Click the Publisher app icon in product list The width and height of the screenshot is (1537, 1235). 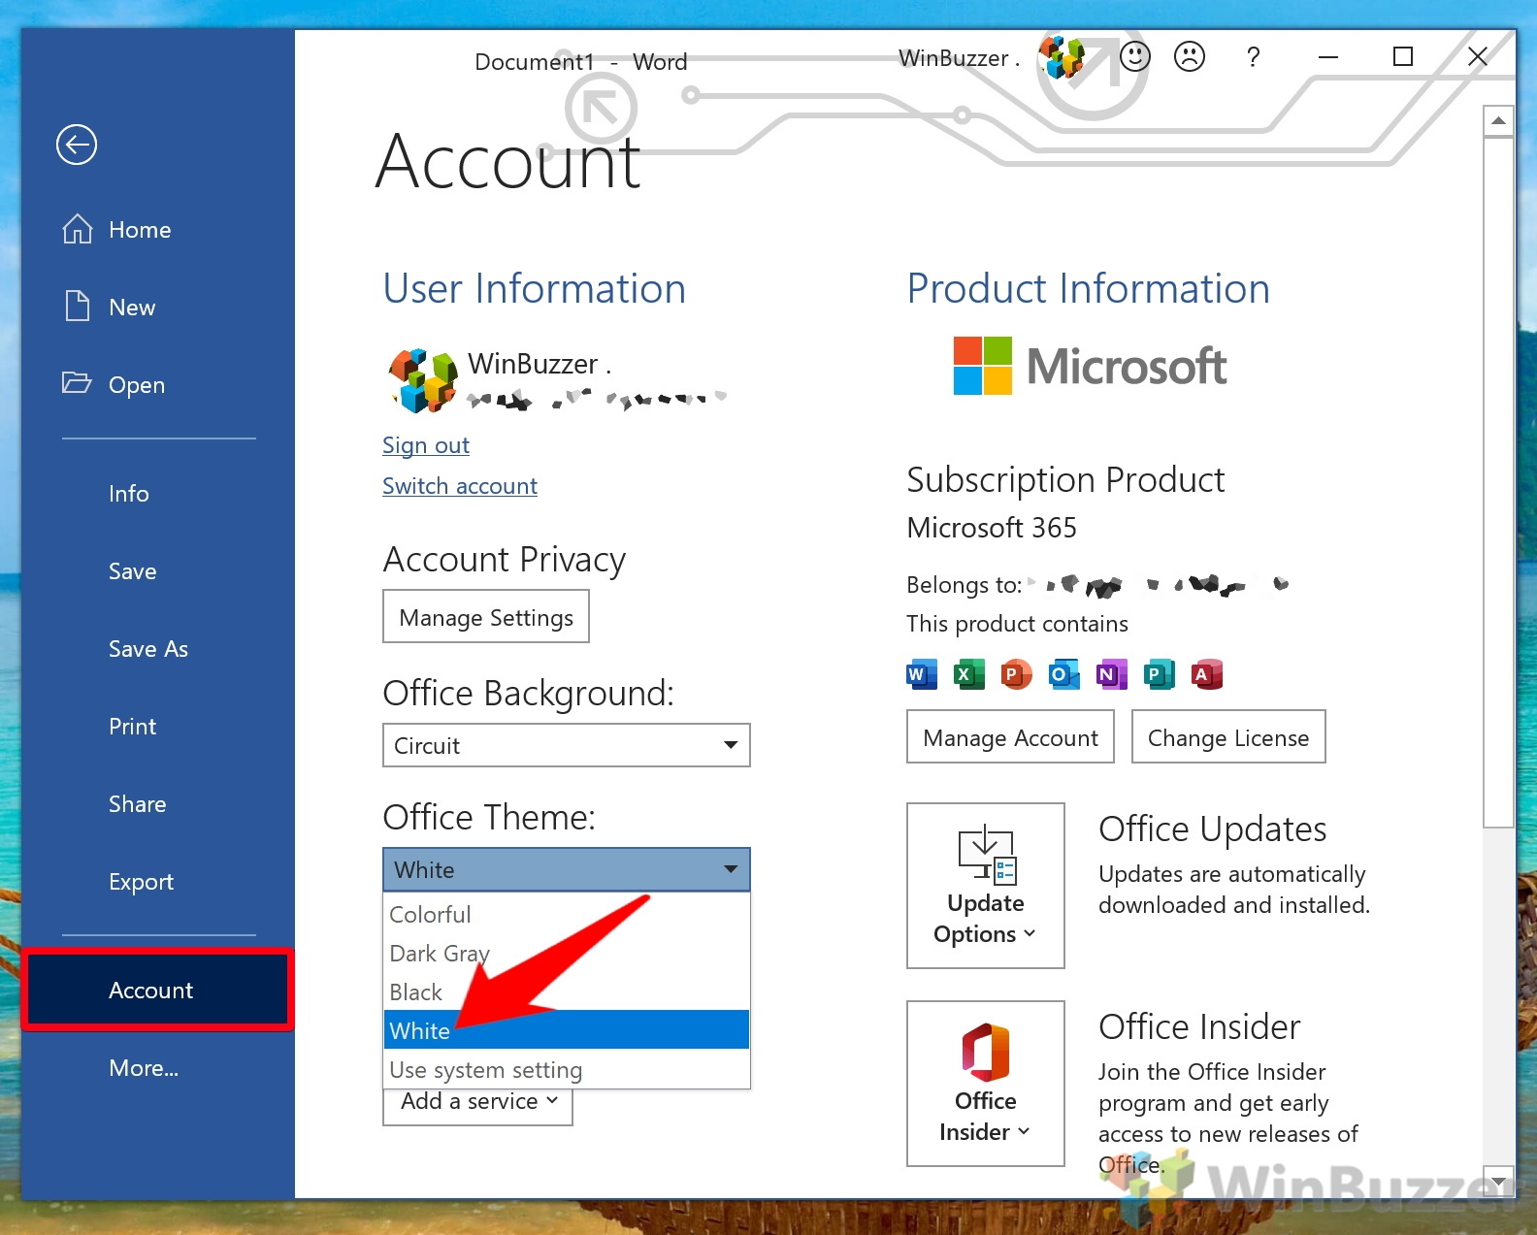(1159, 674)
